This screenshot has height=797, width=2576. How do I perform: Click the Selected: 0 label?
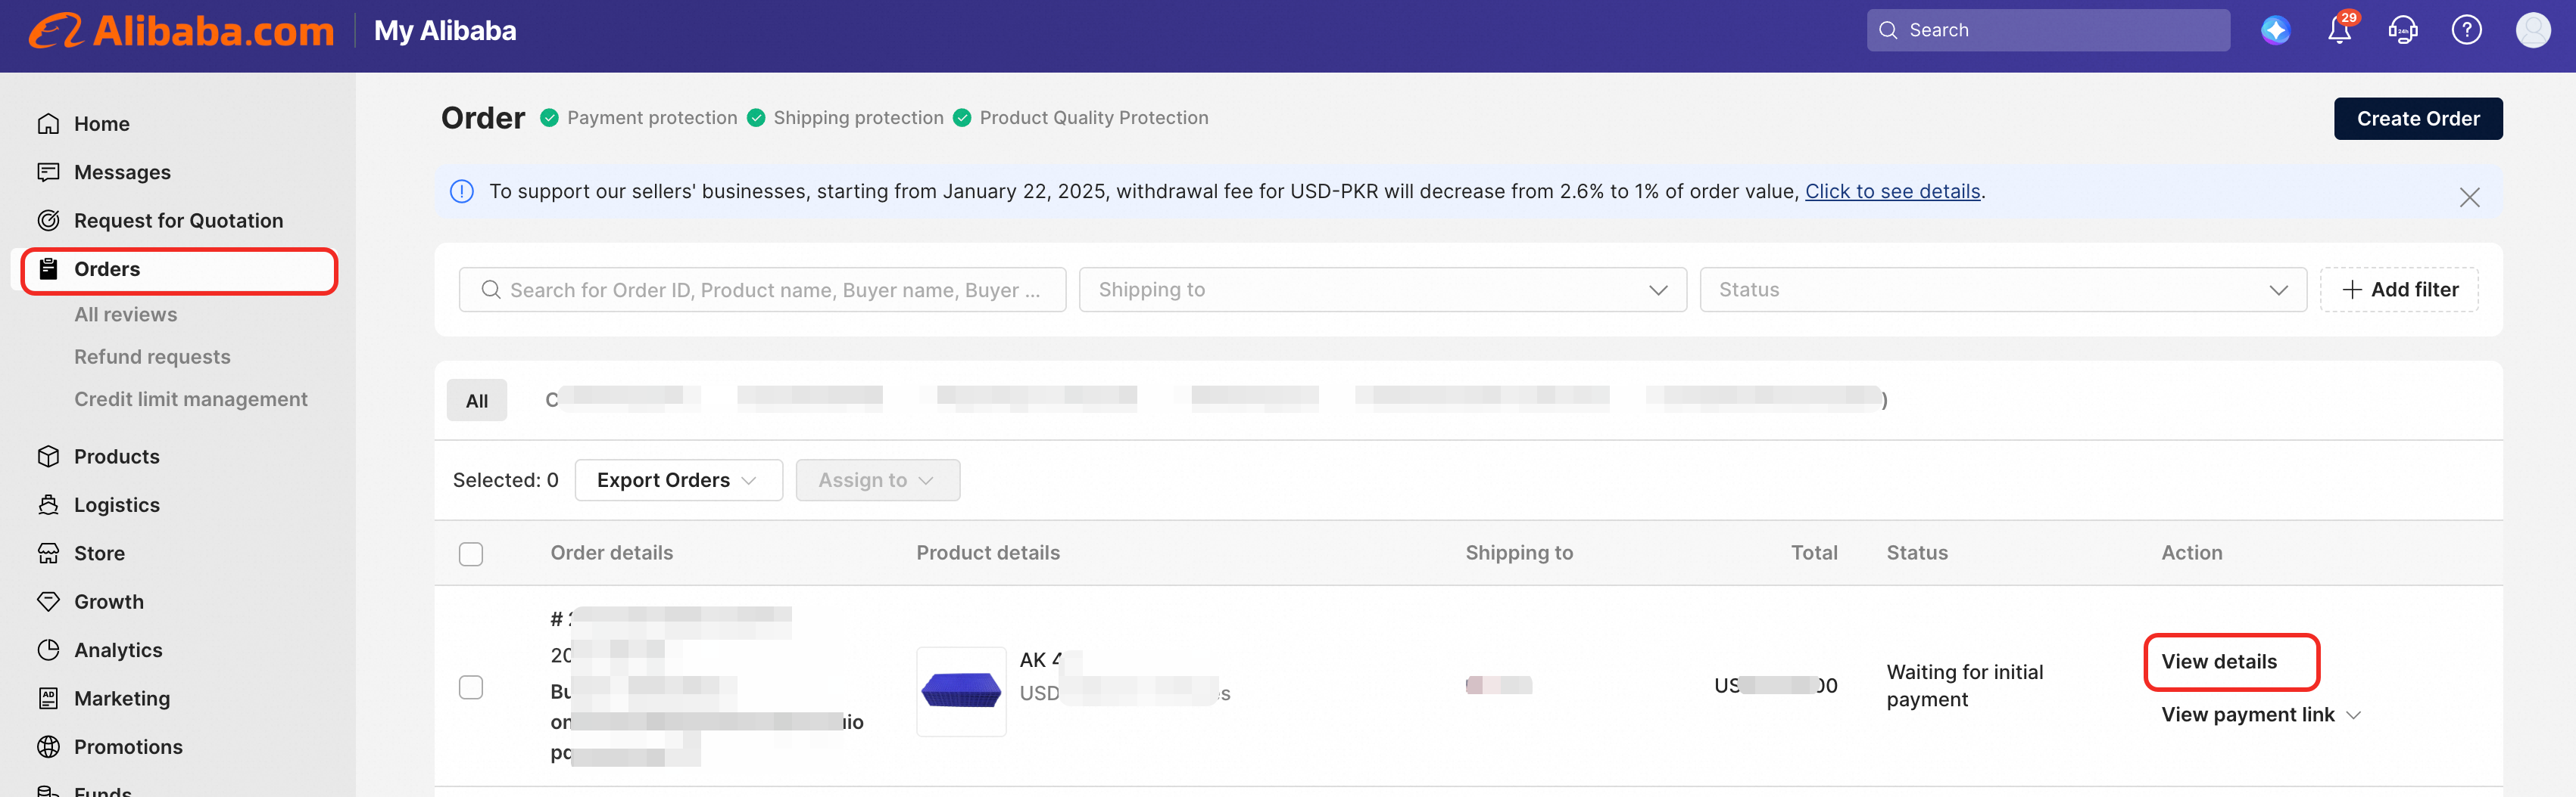pyautogui.click(x=505, y=480)
